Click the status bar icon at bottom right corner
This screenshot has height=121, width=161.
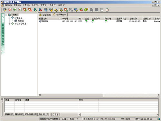159,119
